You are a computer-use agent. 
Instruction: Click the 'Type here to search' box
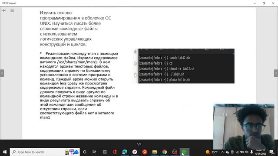tap(45, 152)
